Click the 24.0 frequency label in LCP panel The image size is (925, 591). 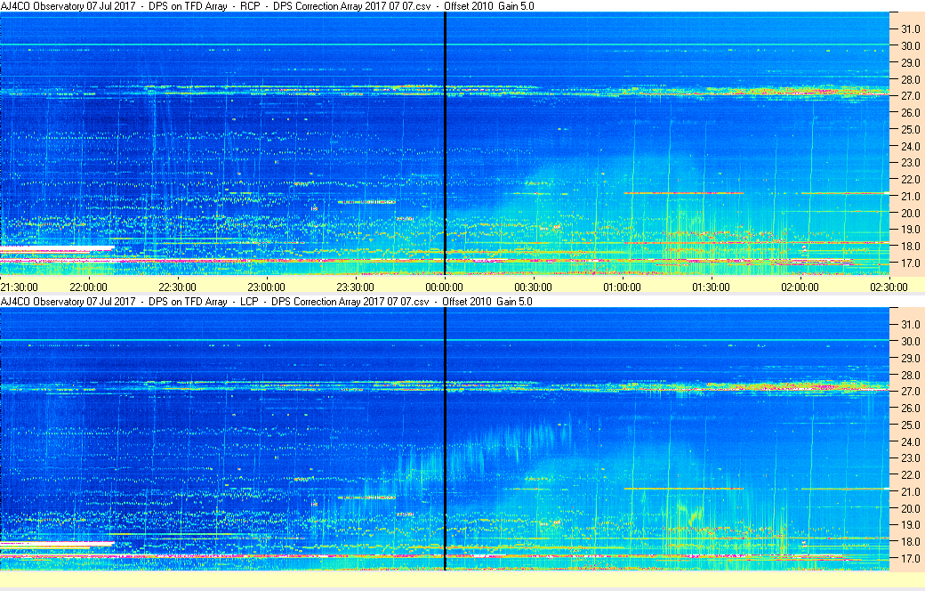(906, 441)
